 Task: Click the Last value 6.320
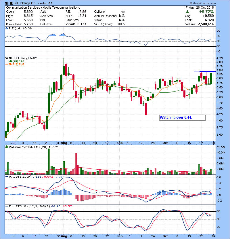click(209, 20)
